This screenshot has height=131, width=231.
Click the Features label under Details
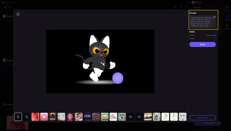tap(192, 35)
